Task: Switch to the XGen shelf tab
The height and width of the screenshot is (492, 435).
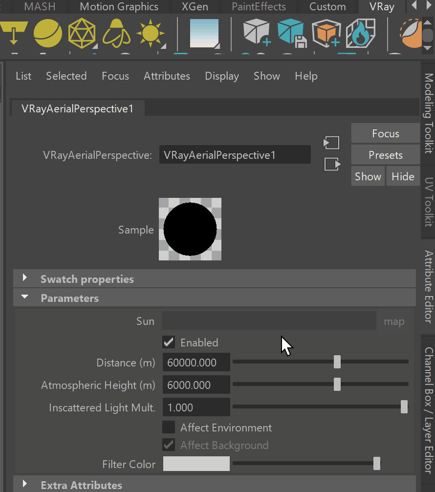Action: point(195,6)
